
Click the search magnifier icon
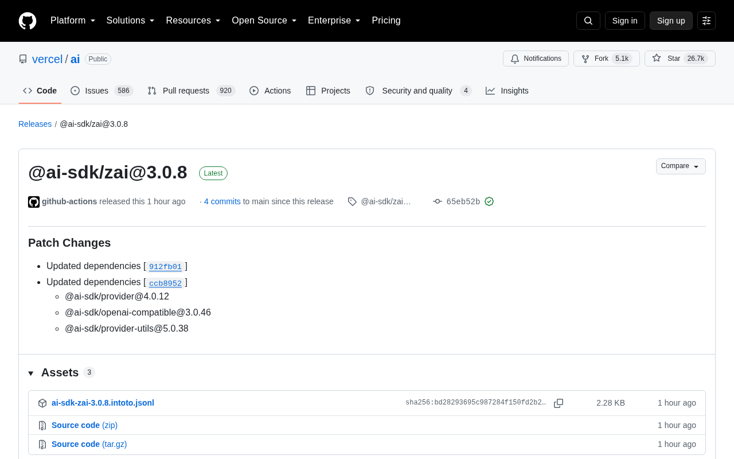[x=588, y=21]
